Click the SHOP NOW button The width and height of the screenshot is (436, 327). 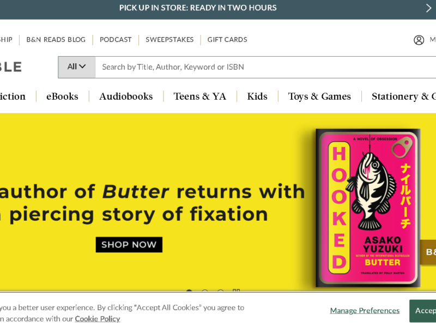tap(129, 245)
